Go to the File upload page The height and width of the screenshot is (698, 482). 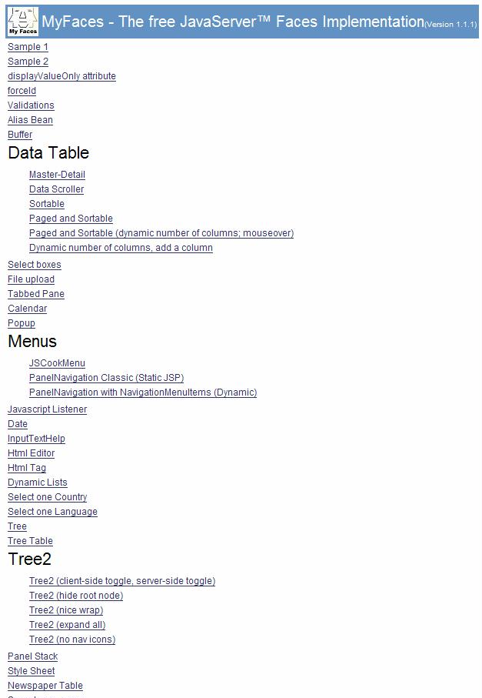tap(31, 279)
